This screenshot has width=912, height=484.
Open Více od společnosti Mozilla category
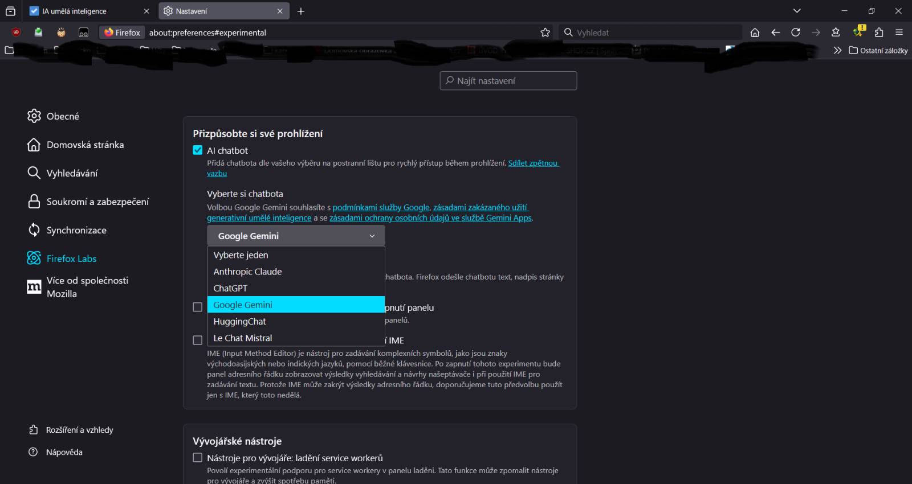(x=78, y=287)
